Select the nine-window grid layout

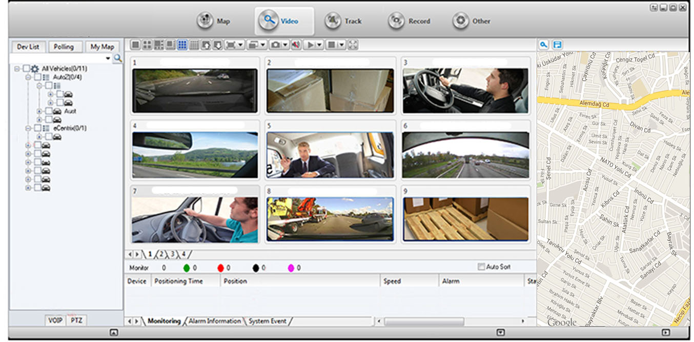182,45
